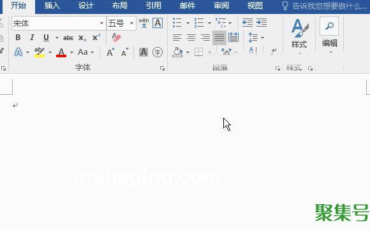Toggle italic formatting
The width and height of the screenshot is (370, 229).
coord(32,38)
